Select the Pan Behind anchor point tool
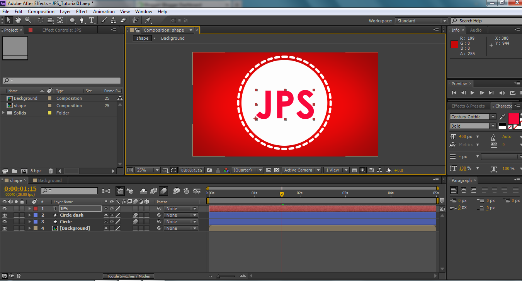 pos(60,20)
